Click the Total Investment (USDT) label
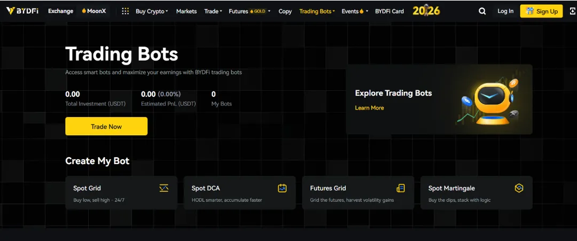577x241 pixels. [95, 104]
